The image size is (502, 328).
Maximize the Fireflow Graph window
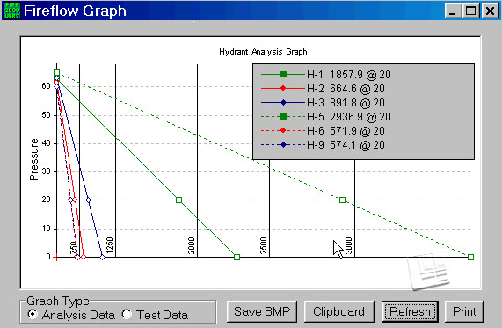click(x=470, y=11)
